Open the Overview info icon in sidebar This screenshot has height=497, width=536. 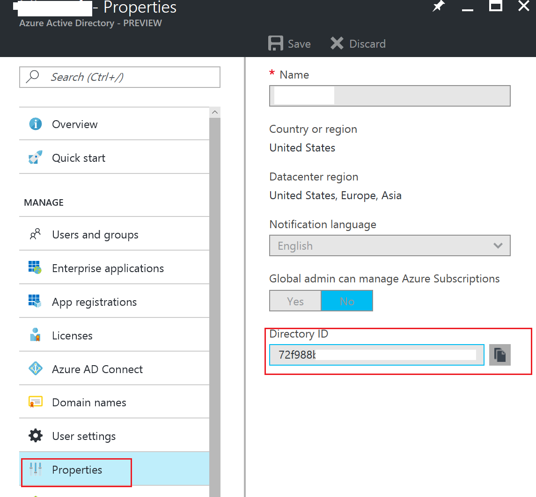[35, 124]
